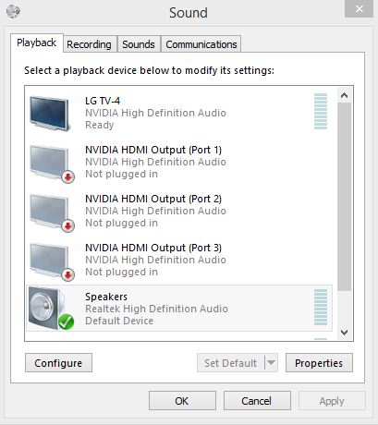Open Properties for the selected device
Image resolution: width=378 pixels, height=425 pixels.
tap(319, 363)
